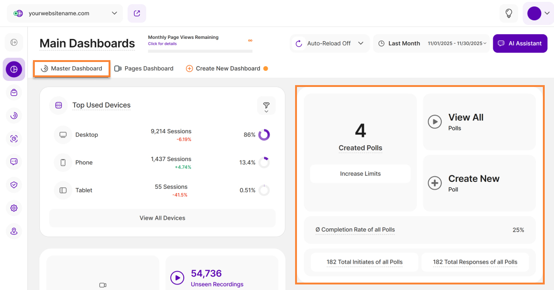This screenshot has width=554, height=290.
Task: Open the shopping bag sidebar icon
Action: (14, 93)
